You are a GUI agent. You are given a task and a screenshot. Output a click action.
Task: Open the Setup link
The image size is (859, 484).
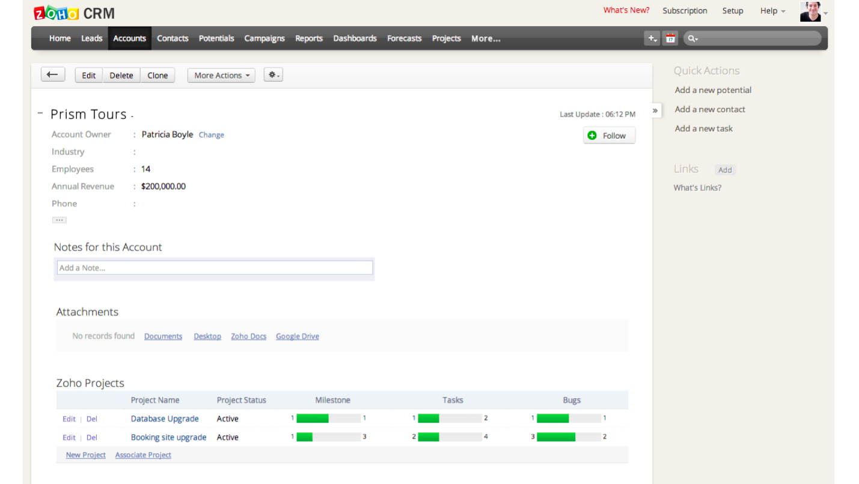click(x=733, y=11)
